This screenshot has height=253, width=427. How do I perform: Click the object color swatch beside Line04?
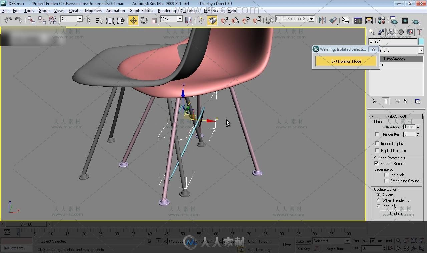(421, 41)
